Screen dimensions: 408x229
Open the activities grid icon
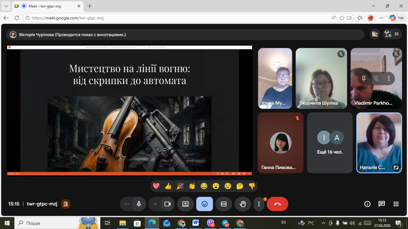pyautogui.click(x=396, y=204)
